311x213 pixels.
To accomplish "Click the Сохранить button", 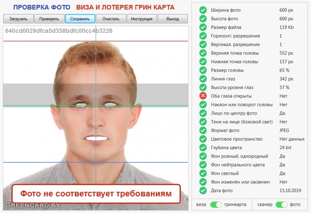I will pyautogui.click(x=80, y=19).
